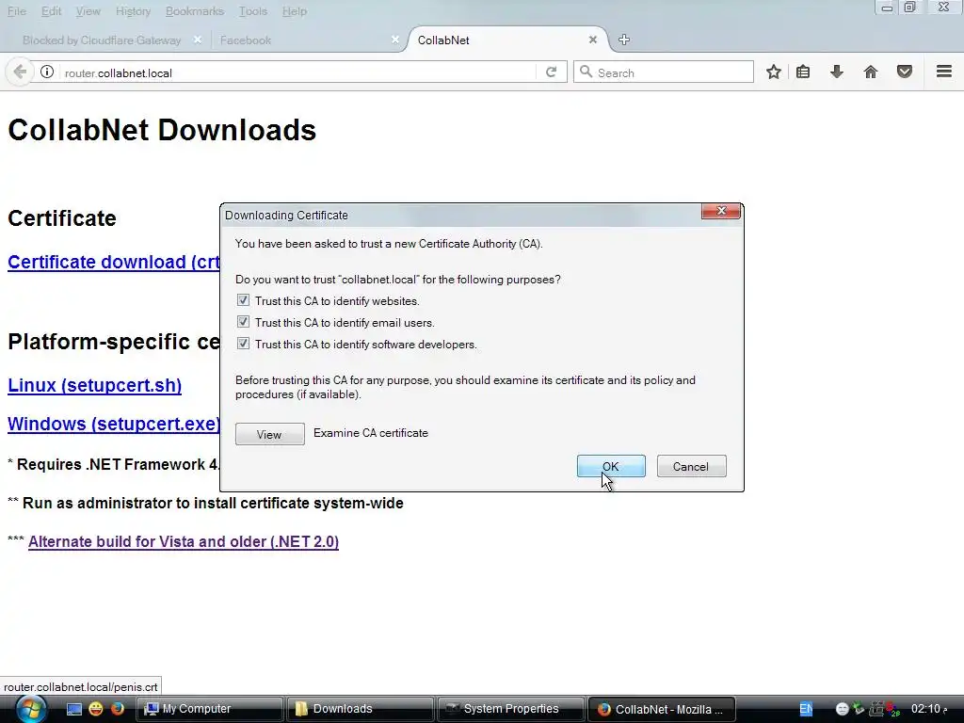964x723 pixels.
Task: Switch to System Properties taskbar window
Action: tap(511, 709)
